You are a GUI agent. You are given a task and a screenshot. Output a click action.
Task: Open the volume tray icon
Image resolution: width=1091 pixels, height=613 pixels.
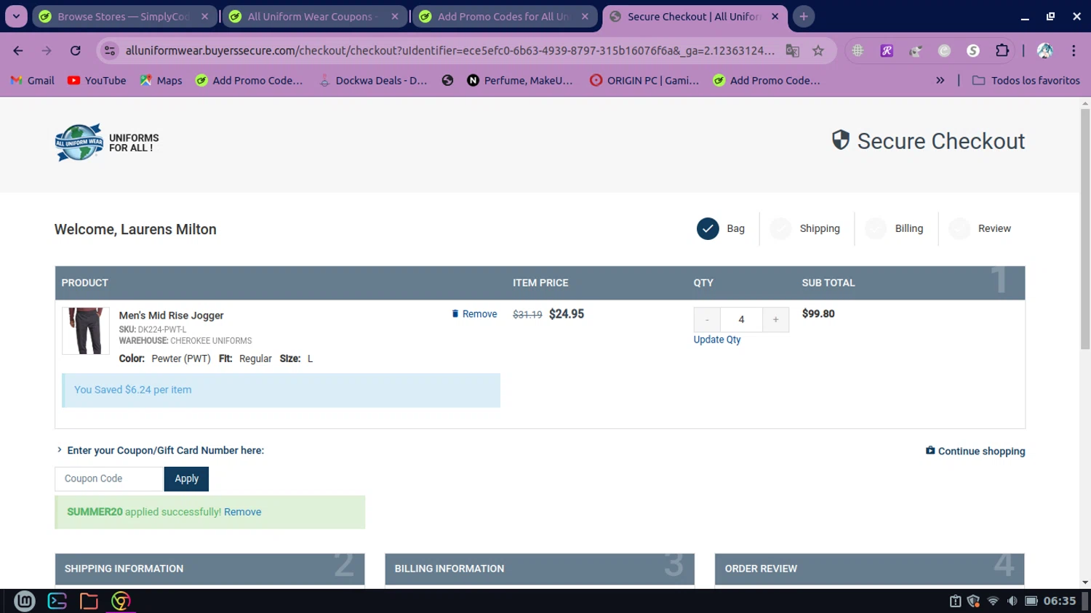(x=1012, y=601)
